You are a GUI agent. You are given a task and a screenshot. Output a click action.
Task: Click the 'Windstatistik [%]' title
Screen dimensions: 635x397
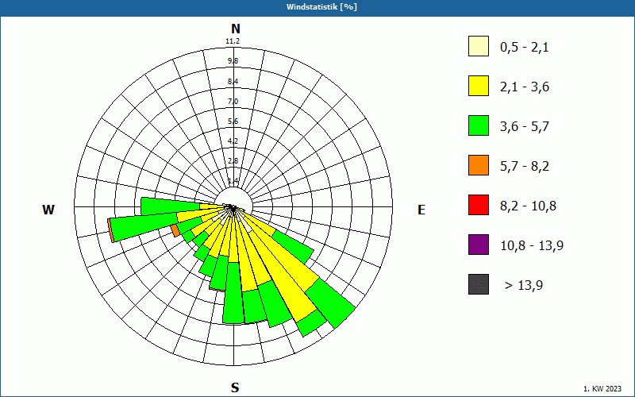(x=321, y=7)
